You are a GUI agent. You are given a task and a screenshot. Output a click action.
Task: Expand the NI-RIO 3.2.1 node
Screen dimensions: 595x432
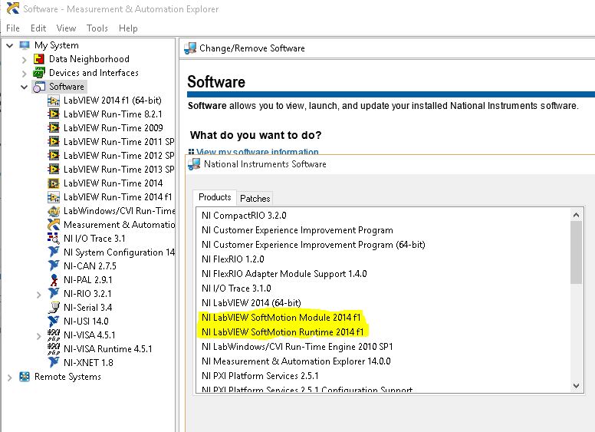pyautogui.click(x=38, y=294)
